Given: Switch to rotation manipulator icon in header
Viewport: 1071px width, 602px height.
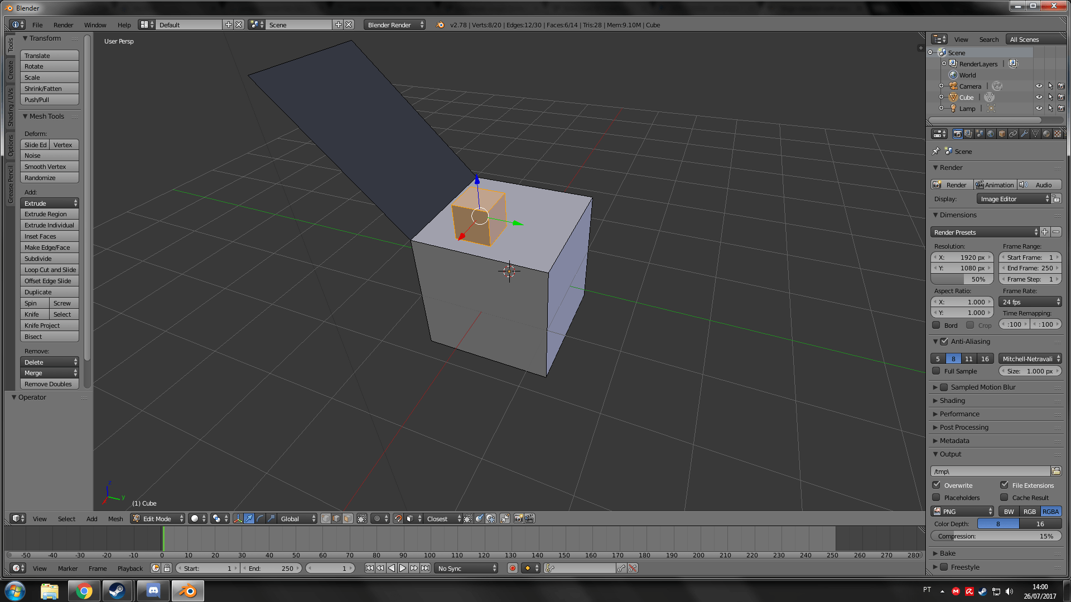Looking at the screenshot, I should click(x=260, y=518).
